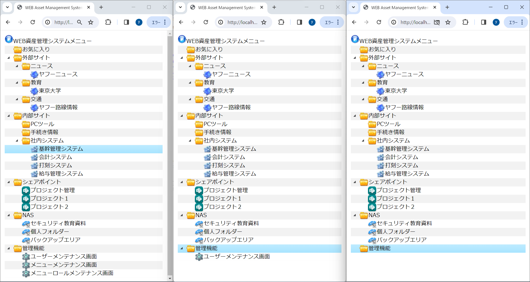The image size is (530, 282).
Task: Focus the address bar in the right window
Action: click(415, 22)
